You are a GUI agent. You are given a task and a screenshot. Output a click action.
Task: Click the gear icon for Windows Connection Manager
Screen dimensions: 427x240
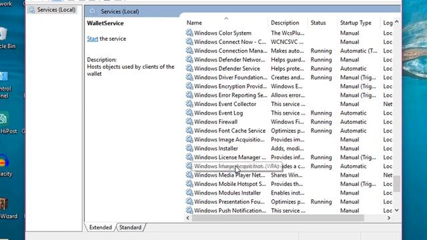(x=189, y=51)
